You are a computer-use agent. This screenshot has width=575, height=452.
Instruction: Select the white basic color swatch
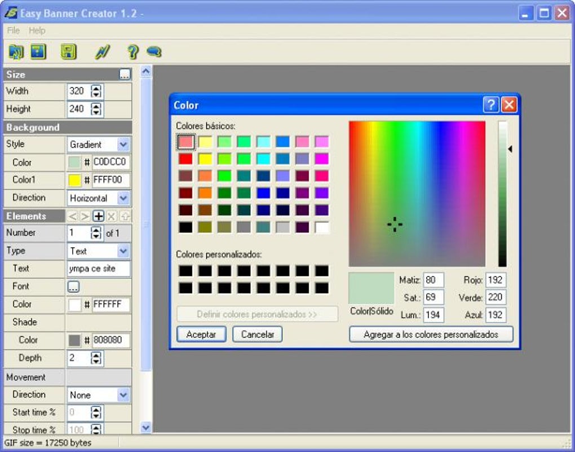[322, 227]
